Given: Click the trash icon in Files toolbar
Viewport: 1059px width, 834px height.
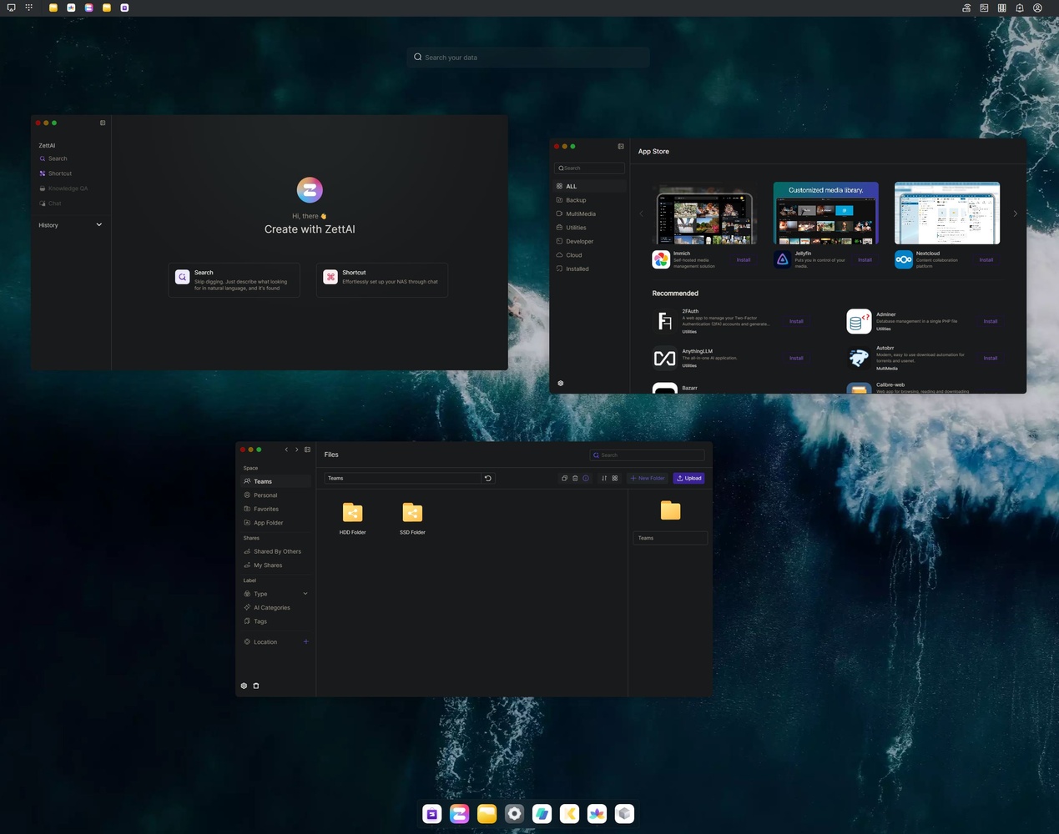Looking at the screenshot, I should [575, 479].
